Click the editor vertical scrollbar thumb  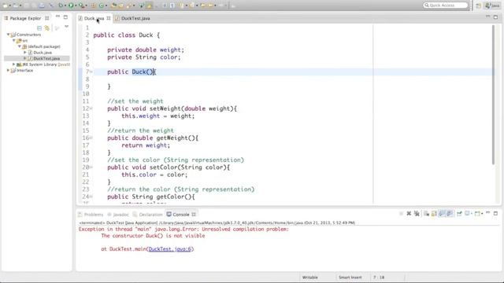[x=494, y=94]
